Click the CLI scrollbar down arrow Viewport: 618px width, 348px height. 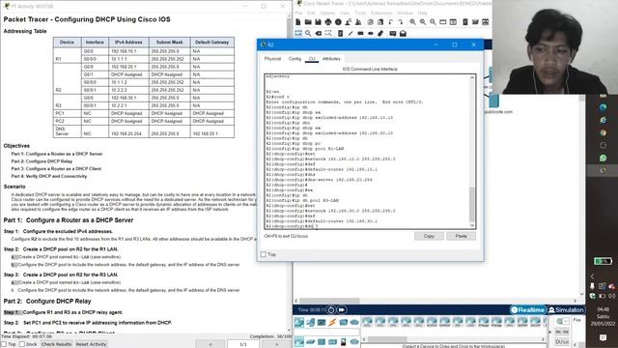472,225
